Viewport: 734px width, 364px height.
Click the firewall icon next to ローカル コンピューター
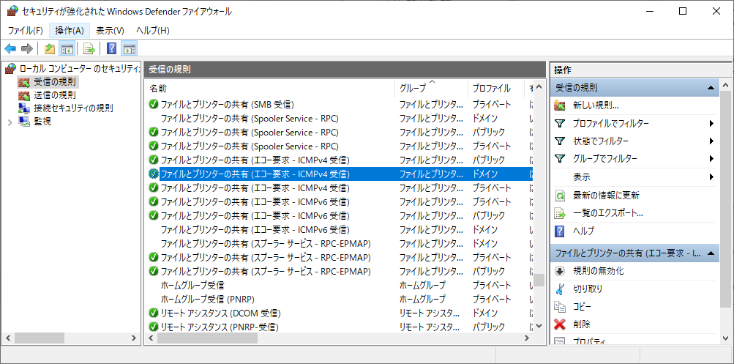point(10,69)
